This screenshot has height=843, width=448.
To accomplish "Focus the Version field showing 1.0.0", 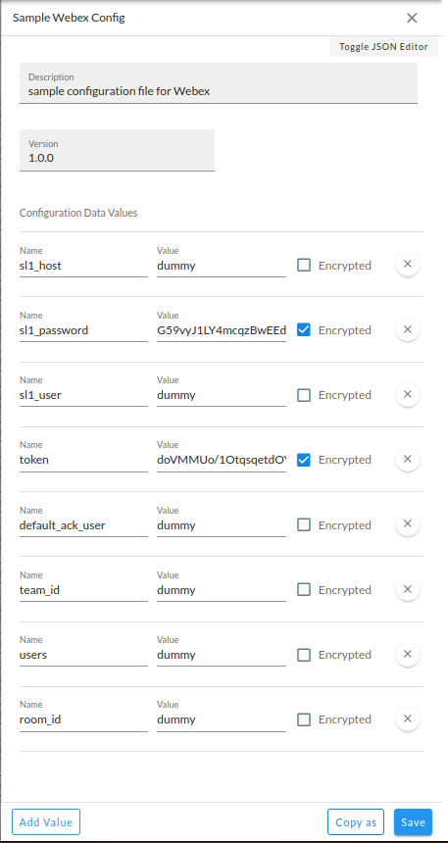I will pos(118,150).
